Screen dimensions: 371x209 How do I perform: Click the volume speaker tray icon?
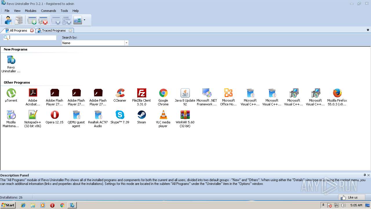point(343,205)
